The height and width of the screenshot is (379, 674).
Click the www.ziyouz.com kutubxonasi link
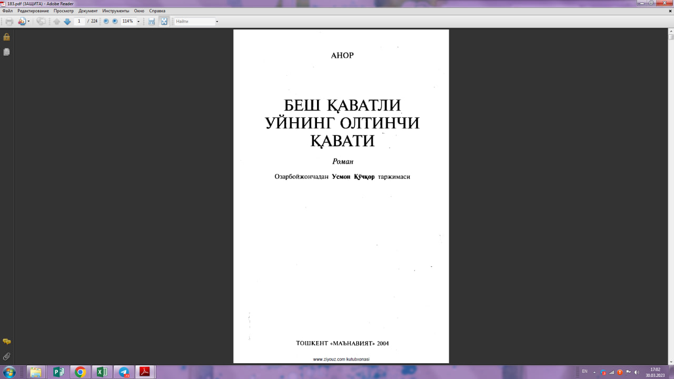point(341,360)
